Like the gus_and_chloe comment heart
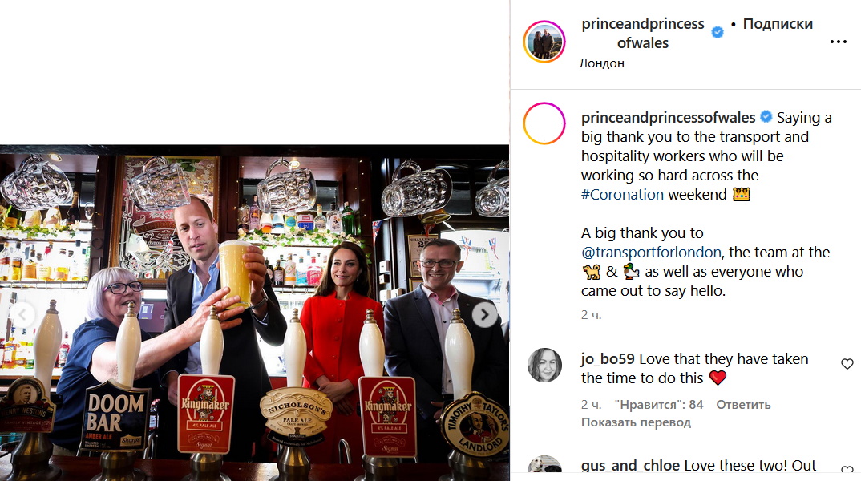Image resolution: width=861 pixels, height=481 pixels. tap(847, 470)
